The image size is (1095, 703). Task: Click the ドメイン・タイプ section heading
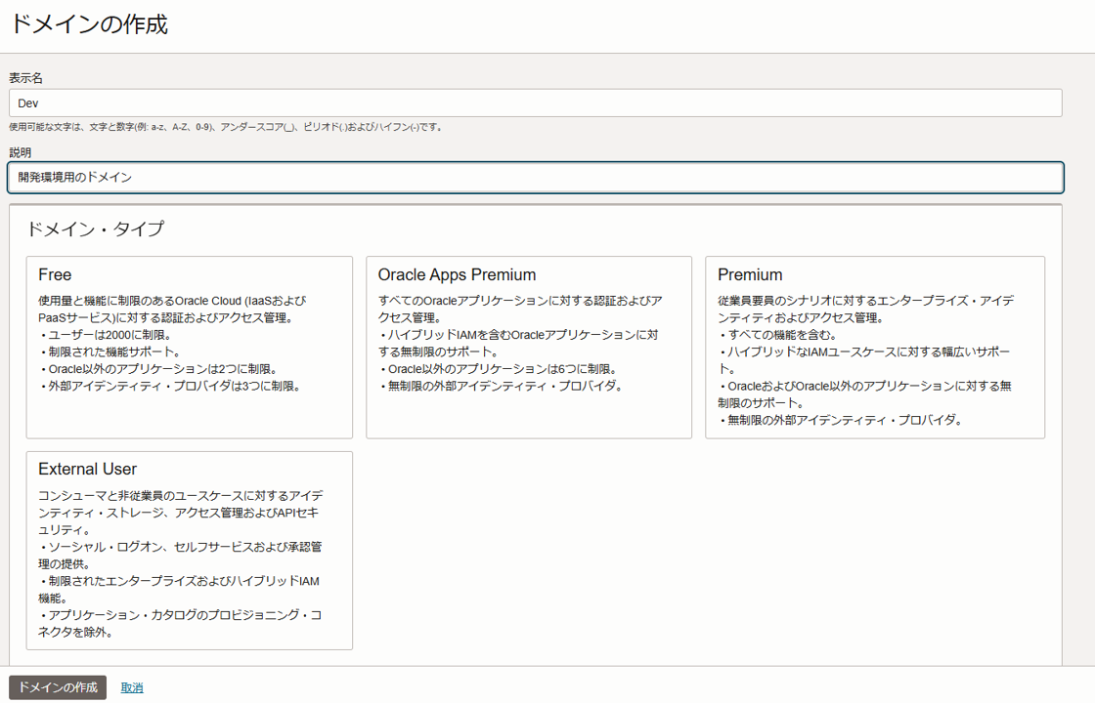[x=95, y=228]
